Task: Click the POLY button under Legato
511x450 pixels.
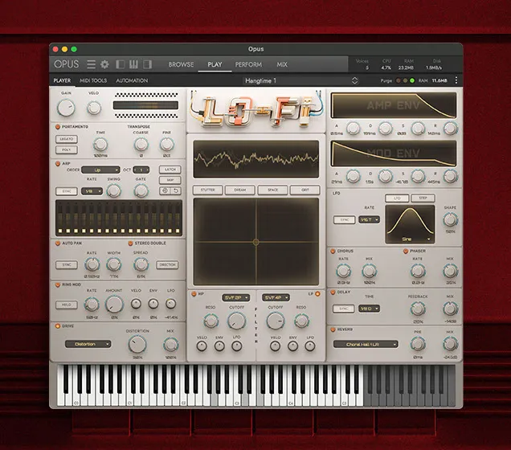Action: point(67,150)
